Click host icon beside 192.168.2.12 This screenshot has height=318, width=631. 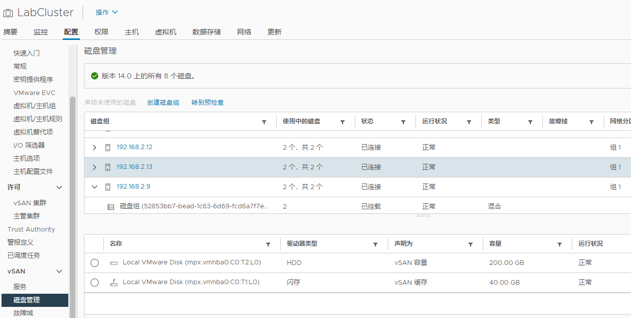(x=108, y=148)
